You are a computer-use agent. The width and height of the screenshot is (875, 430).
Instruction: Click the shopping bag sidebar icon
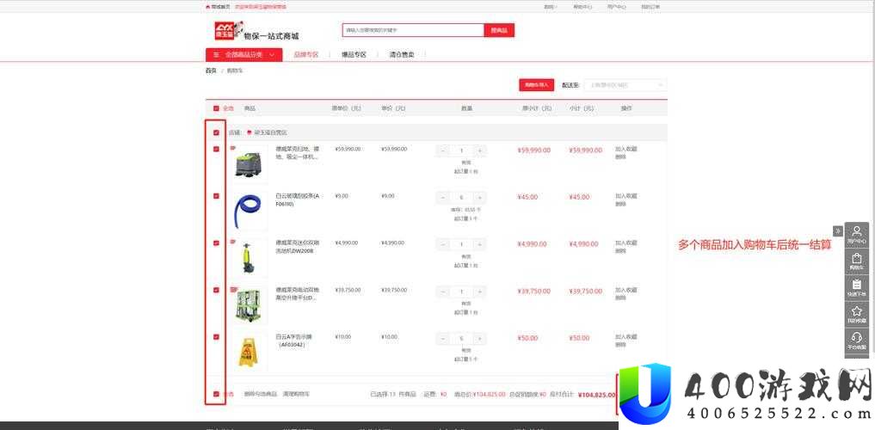[x=857, y=261]
